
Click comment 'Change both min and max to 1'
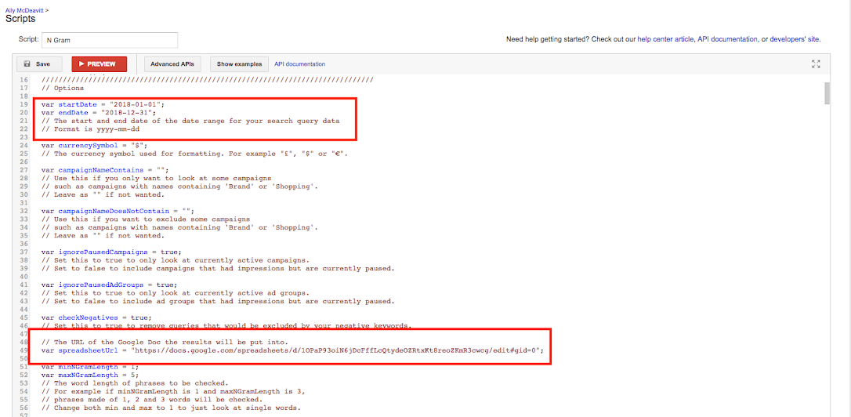pyautogui.click(x=171, y=408)
